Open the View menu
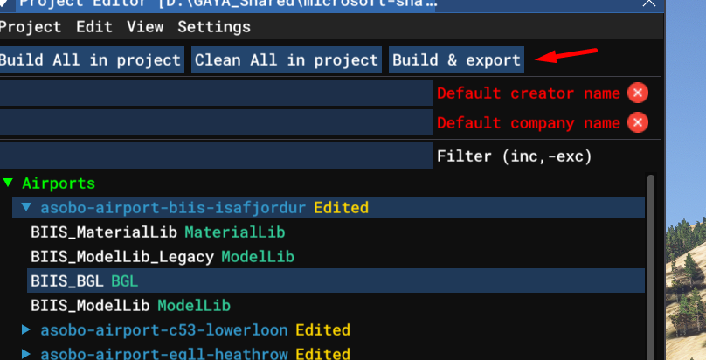 (144, 27)
